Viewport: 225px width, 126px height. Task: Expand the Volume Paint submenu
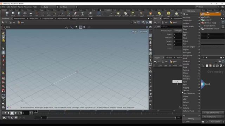point(191,111)
